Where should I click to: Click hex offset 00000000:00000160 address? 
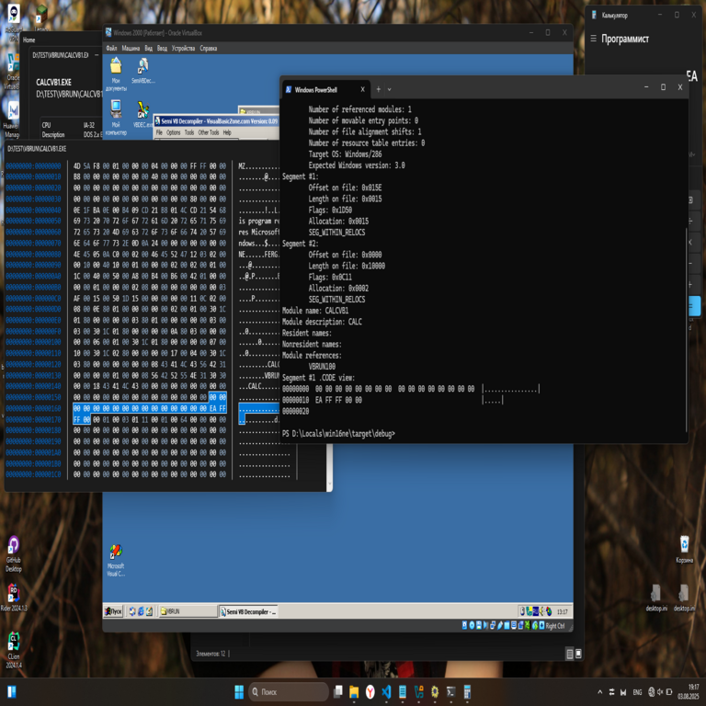33,408
